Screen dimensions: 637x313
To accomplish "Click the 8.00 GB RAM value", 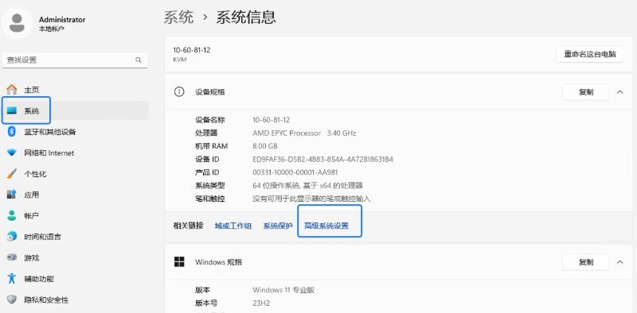I will coord(265,146).
